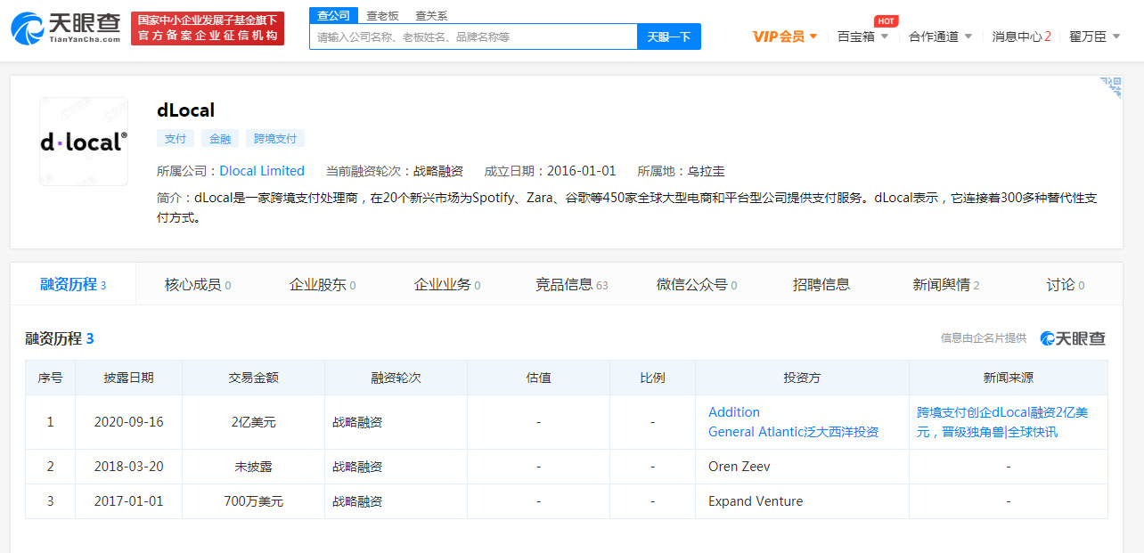The image size is (1144, 553).
Task: Click the Expand Venture investor cell
Action: pos(802,501)
